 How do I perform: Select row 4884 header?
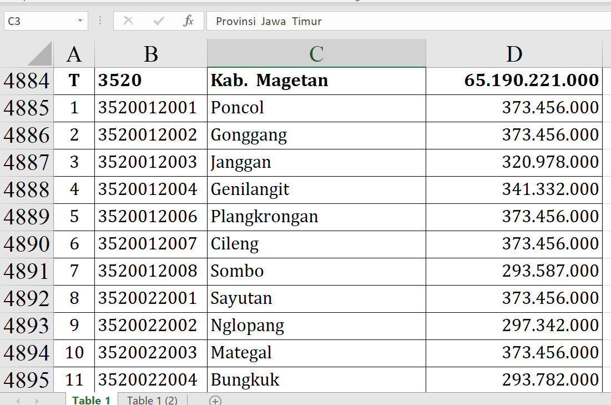click(x=27, y=81)
